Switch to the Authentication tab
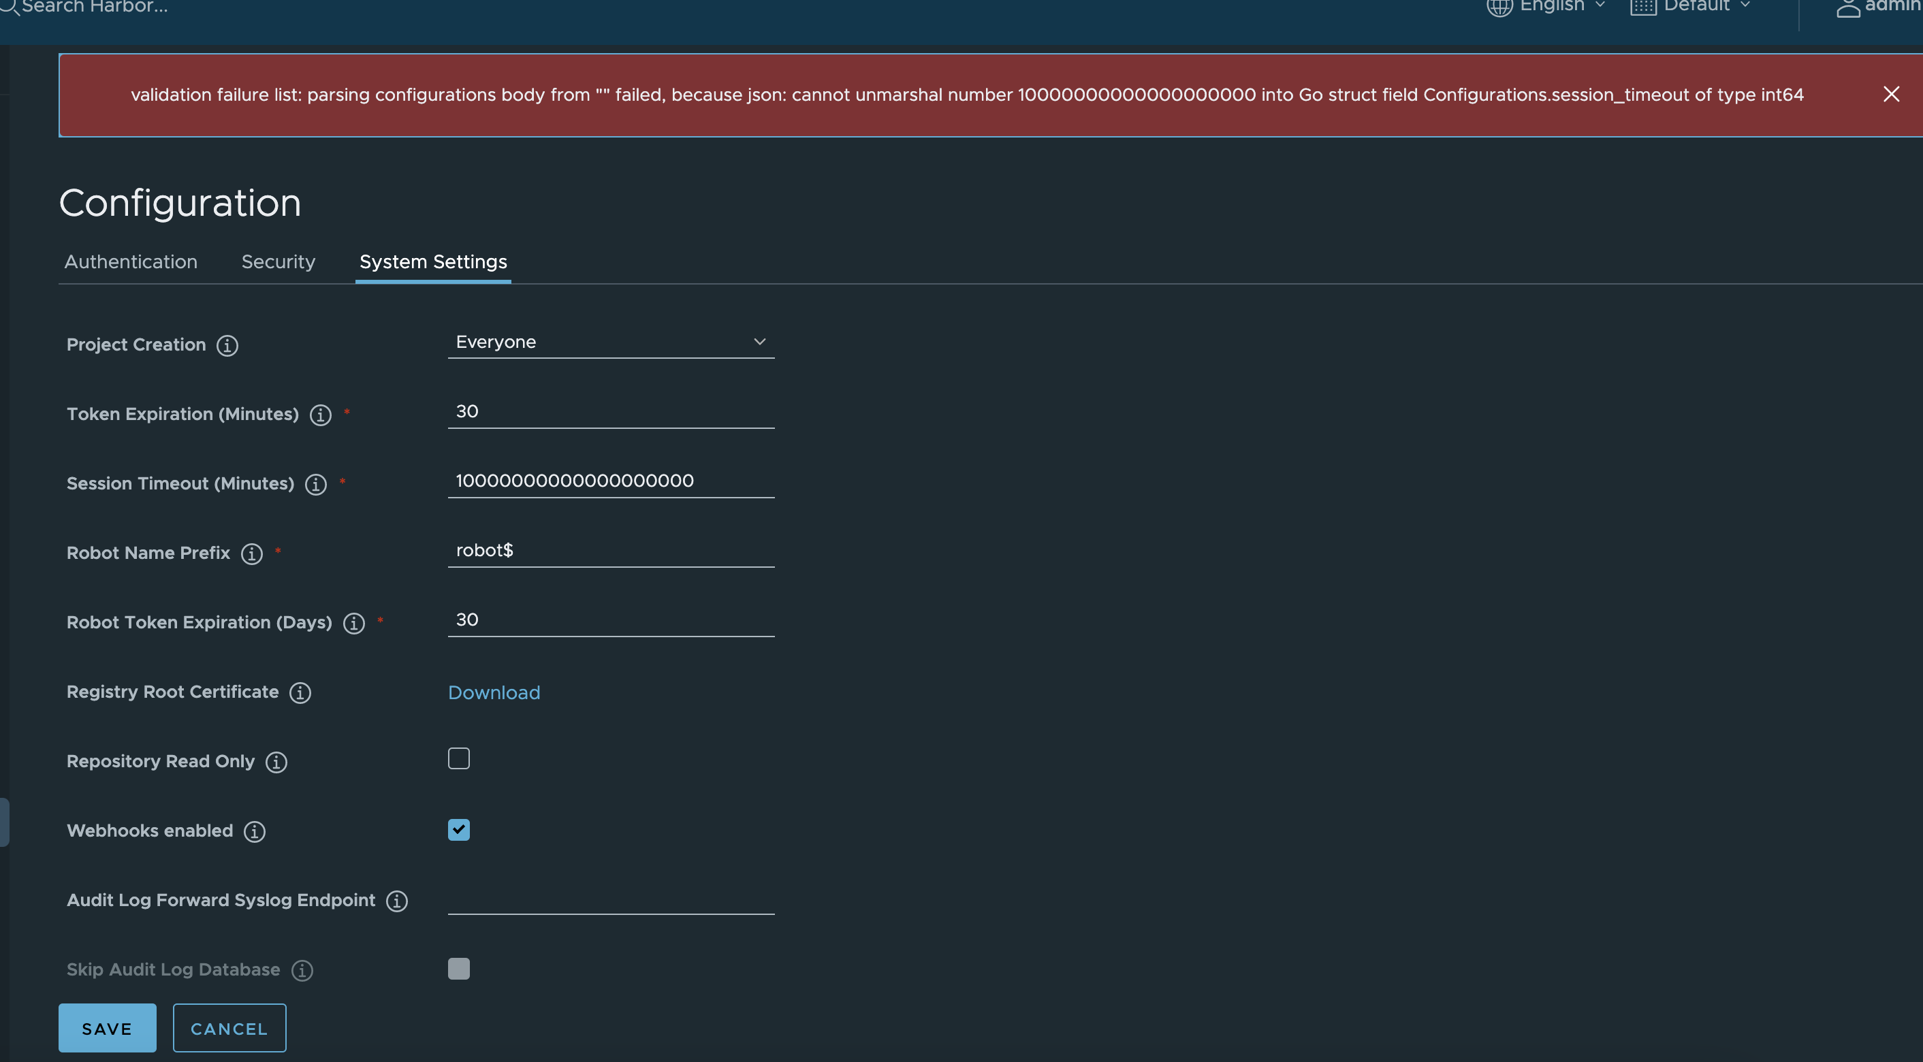 [x=131, y=261]
